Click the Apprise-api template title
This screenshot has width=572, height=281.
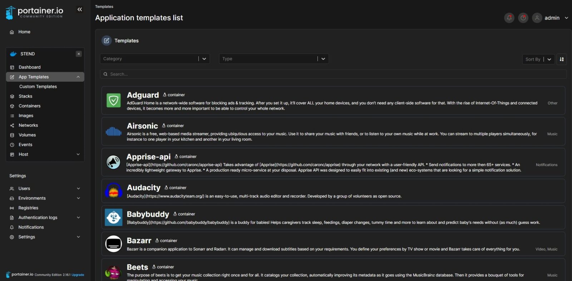point(148,157)
